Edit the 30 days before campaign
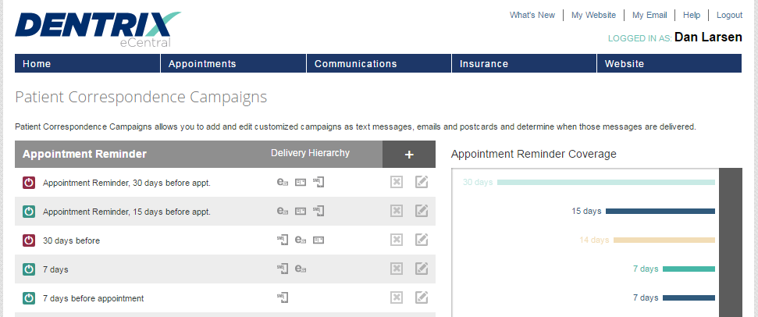 click(422, 240)
